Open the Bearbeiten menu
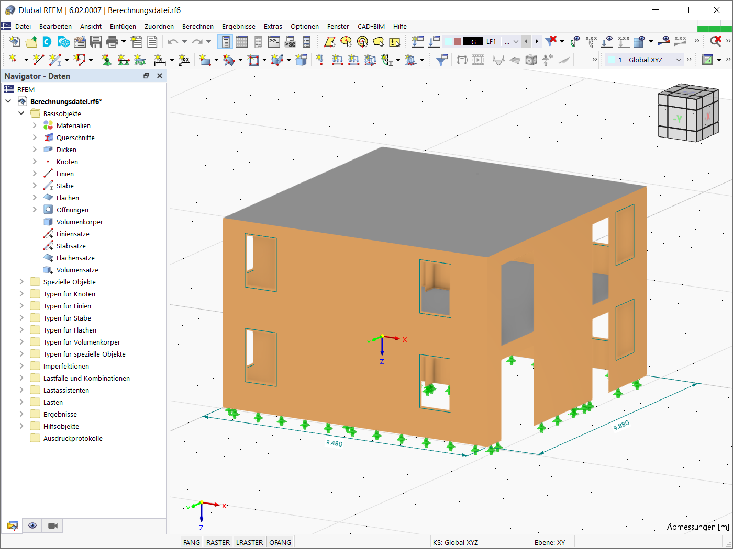The width and height of the screenshot is (733, 549). (55, 26)
